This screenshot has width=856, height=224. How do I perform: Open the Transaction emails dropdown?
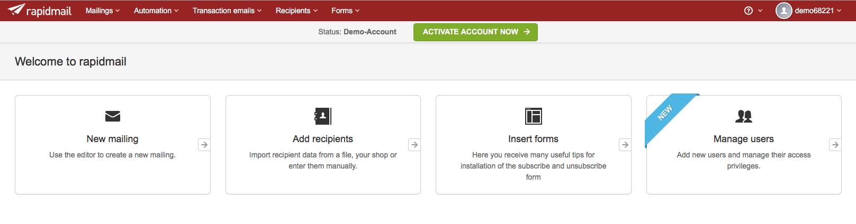point(227,11)
